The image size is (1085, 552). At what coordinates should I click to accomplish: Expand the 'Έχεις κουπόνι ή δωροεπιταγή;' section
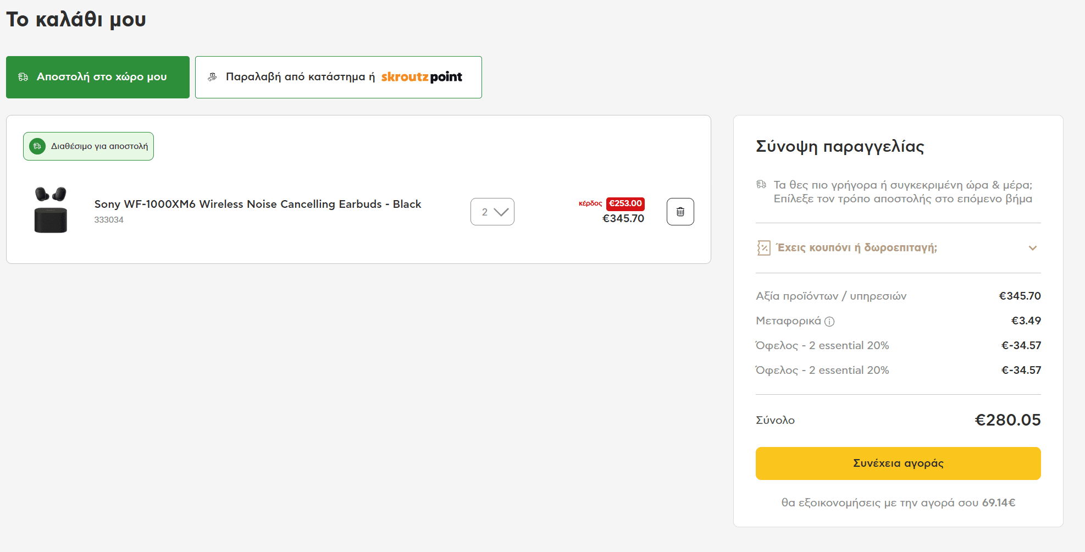click(898, 248)
